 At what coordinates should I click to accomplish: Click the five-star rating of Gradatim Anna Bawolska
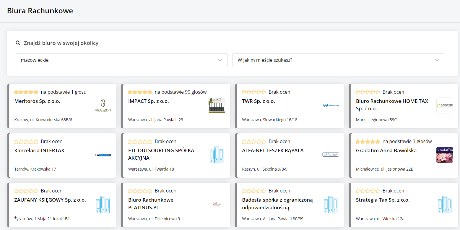tap(368, 141)
